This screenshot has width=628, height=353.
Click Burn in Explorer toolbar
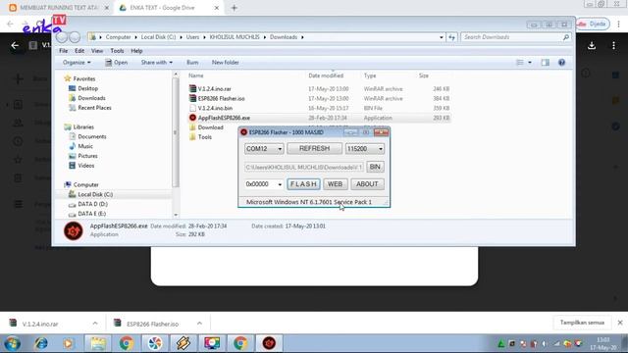(192, 63)
